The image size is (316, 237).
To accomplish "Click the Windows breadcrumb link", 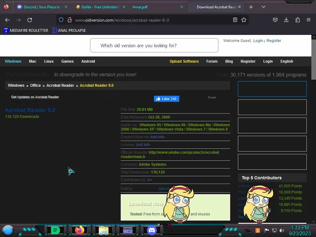I will 16,85.
